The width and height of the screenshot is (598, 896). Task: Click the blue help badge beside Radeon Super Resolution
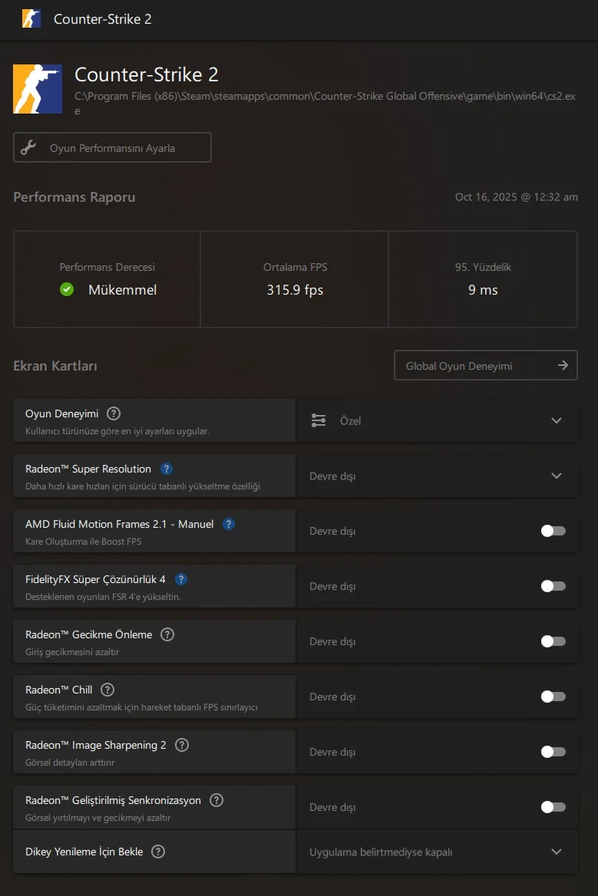pos(167,469)
